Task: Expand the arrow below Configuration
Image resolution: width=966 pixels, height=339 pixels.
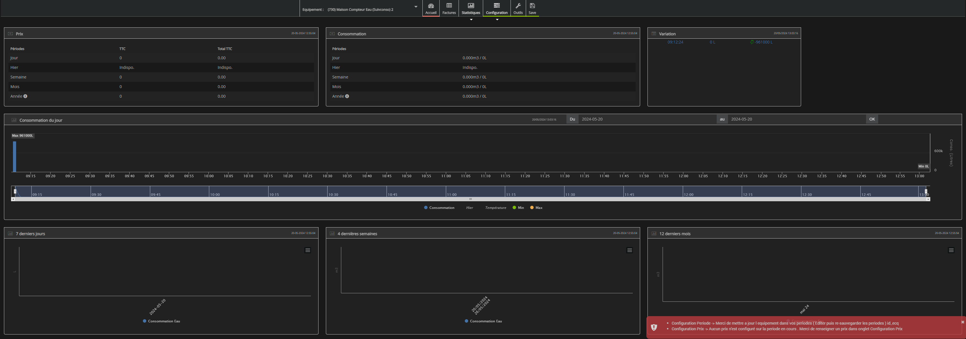Action: tap(497, 19)
